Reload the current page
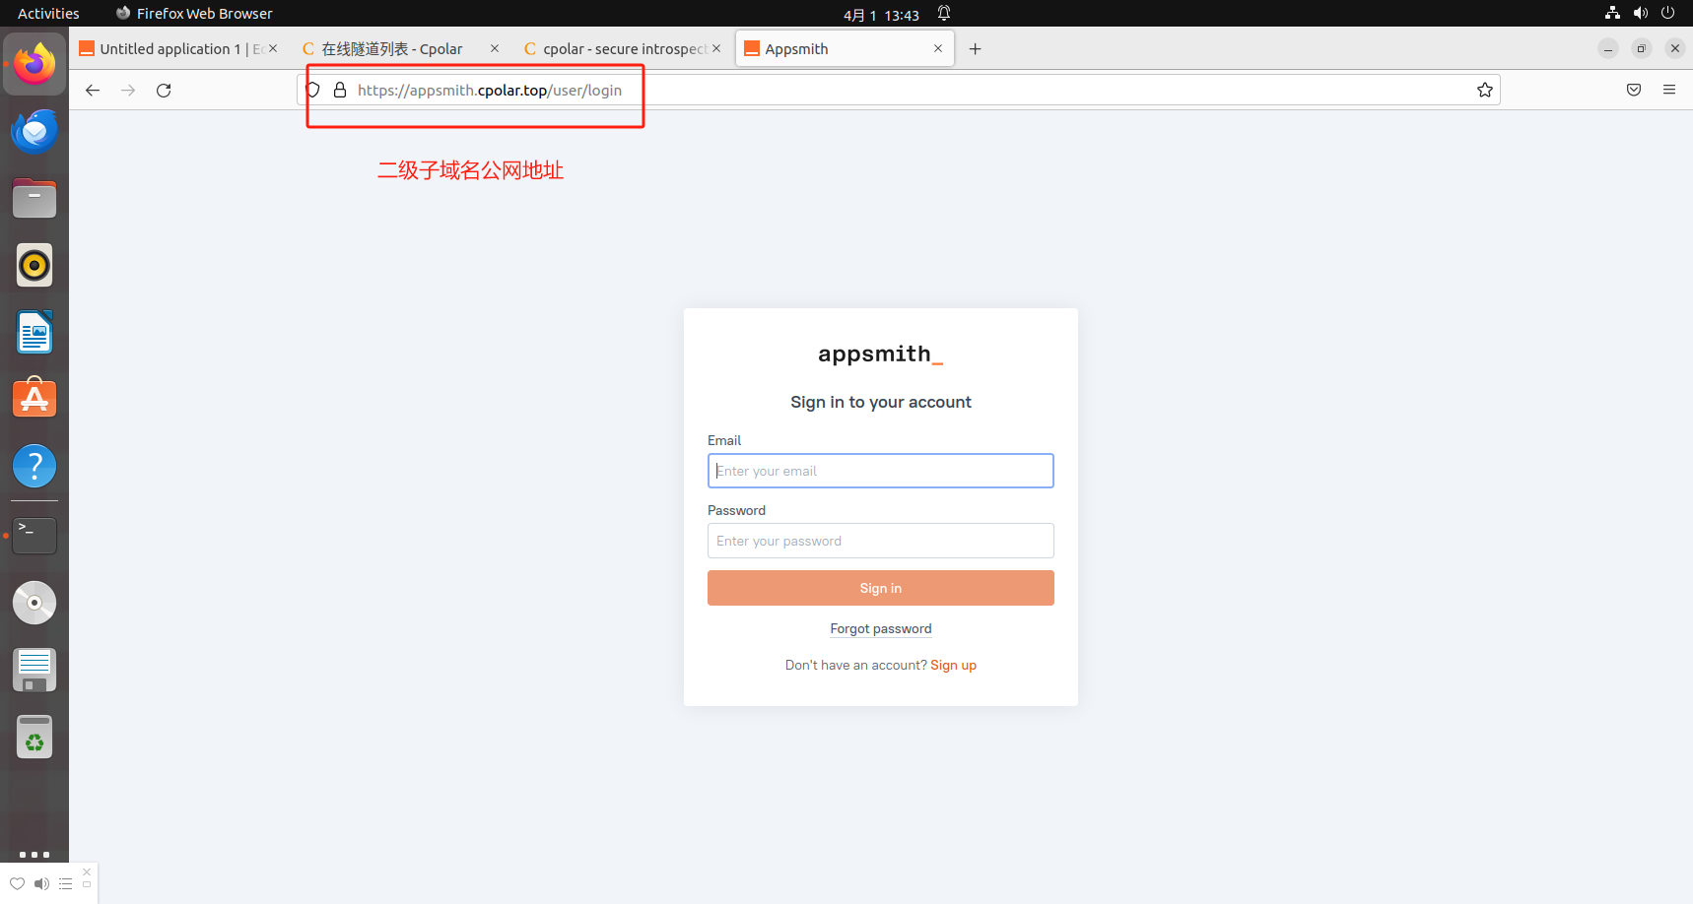Viewport: 1693px width, 904px height. [x=164, y=90]
